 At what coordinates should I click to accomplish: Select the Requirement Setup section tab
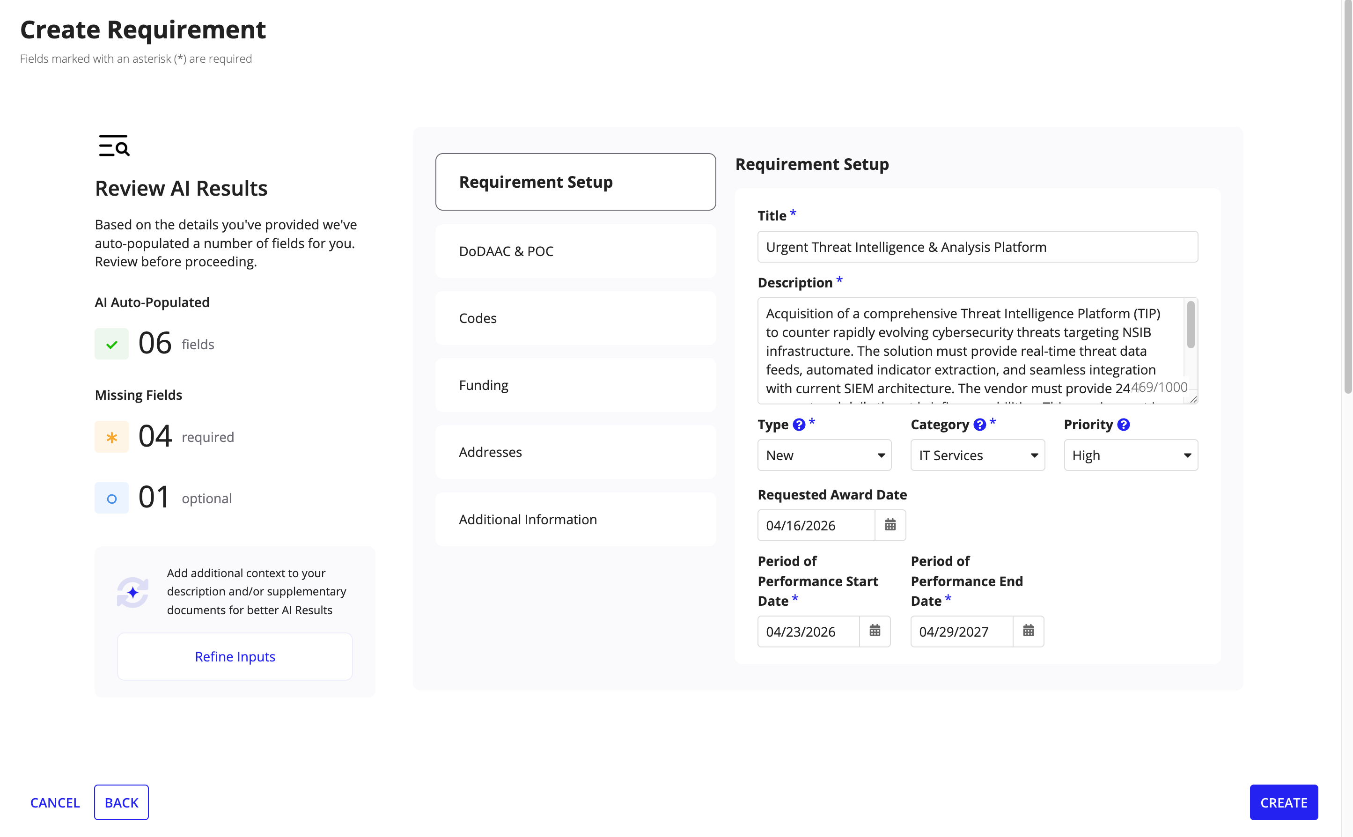(576, 182)
